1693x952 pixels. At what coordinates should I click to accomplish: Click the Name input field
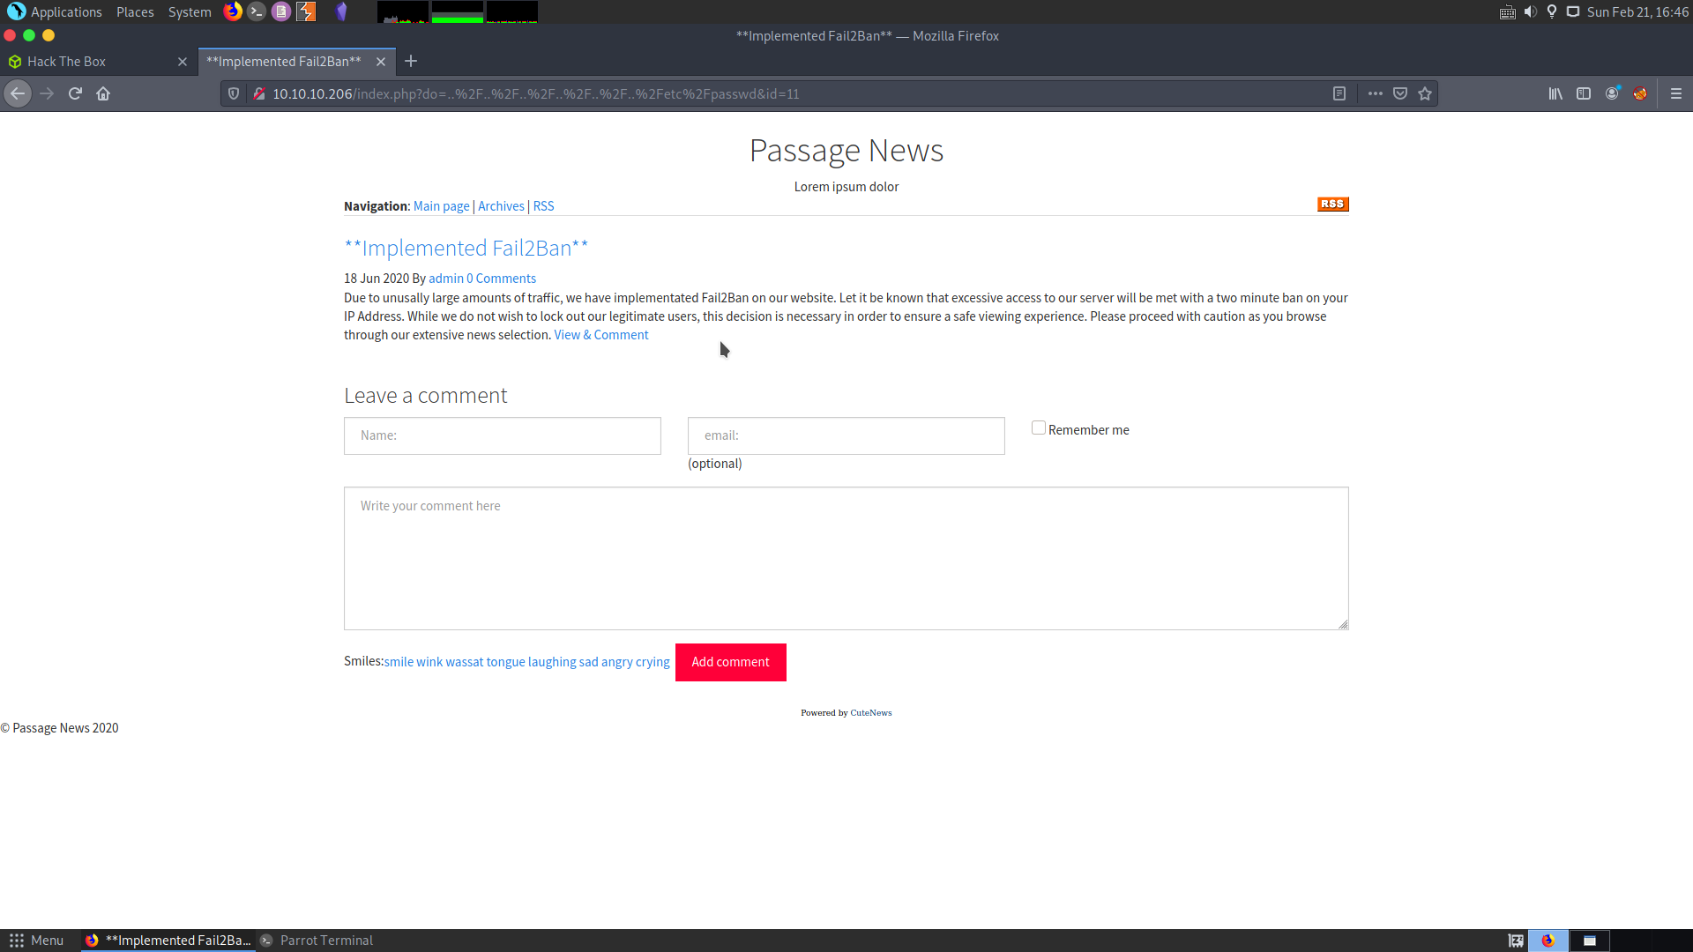click(x=502, y=435)
